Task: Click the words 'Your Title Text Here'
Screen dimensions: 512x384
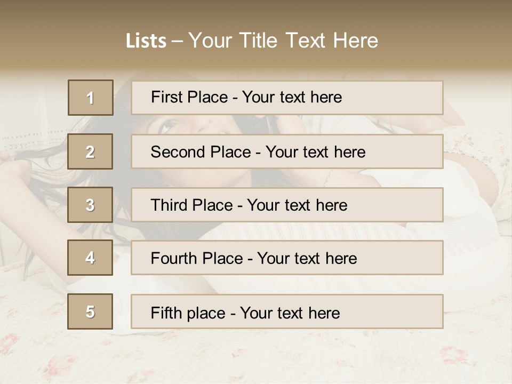Action: coord(283,41)
